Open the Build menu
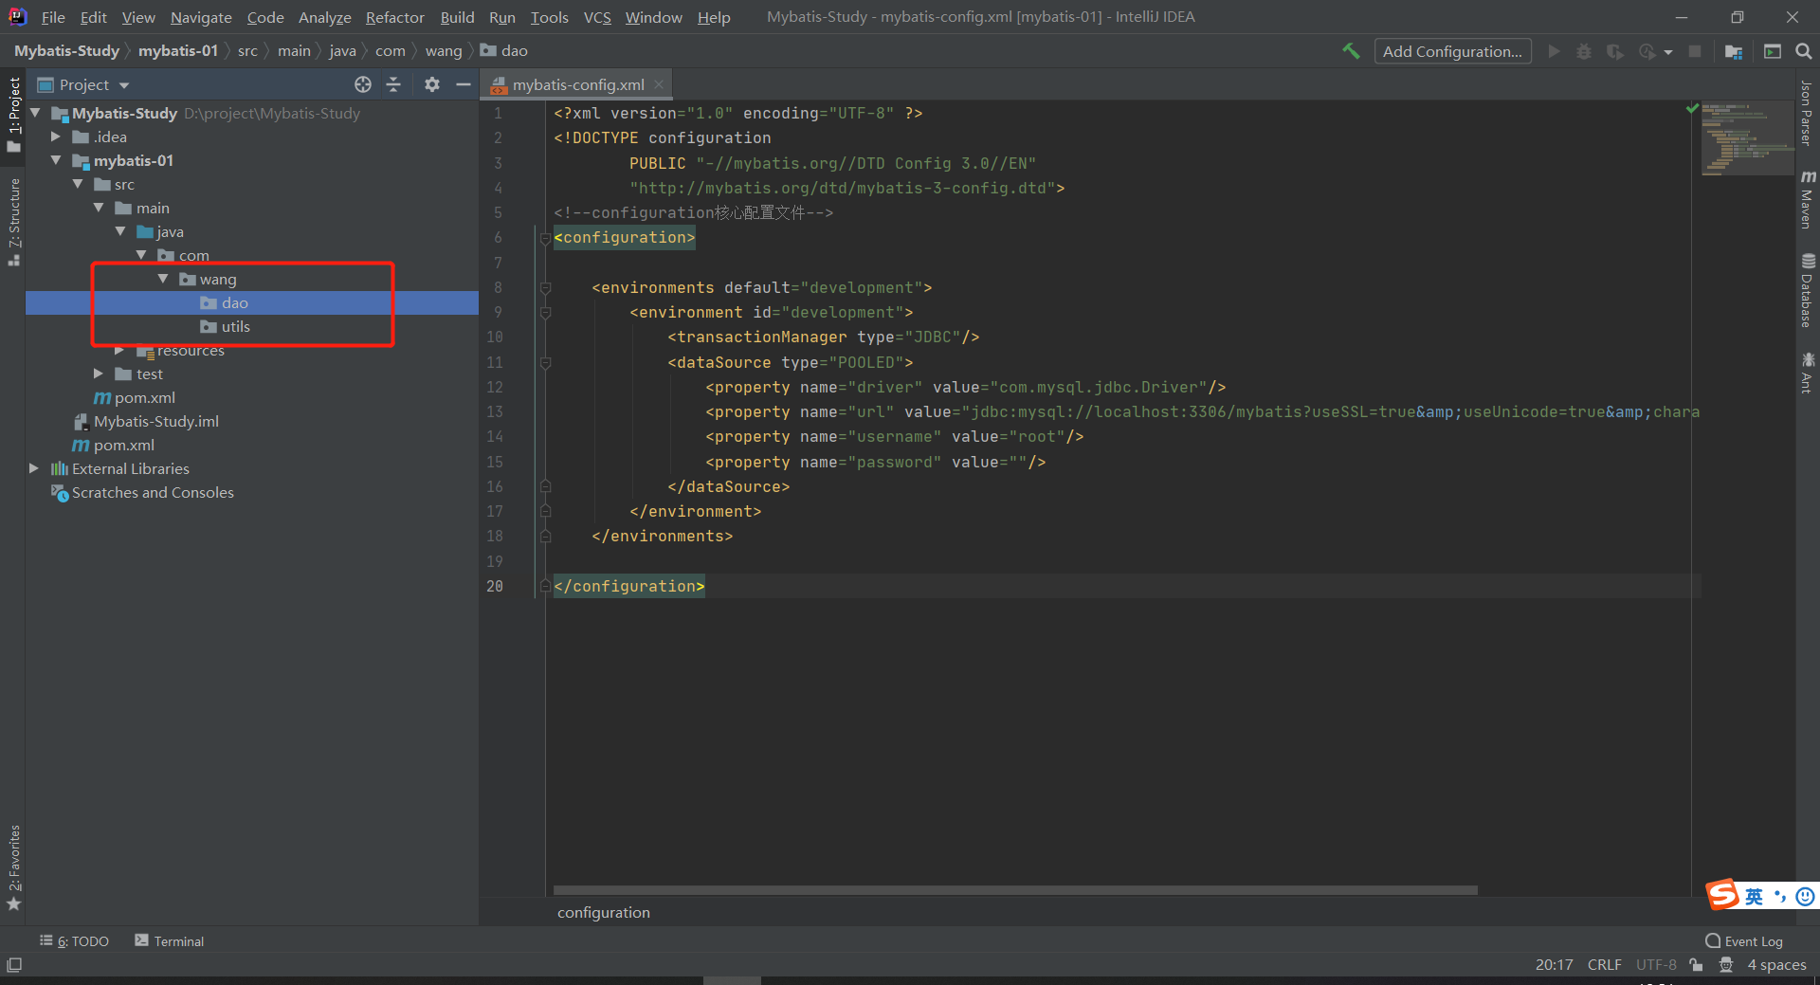Viewport: 1820px width, 985px height. click(x=457, y=17)
